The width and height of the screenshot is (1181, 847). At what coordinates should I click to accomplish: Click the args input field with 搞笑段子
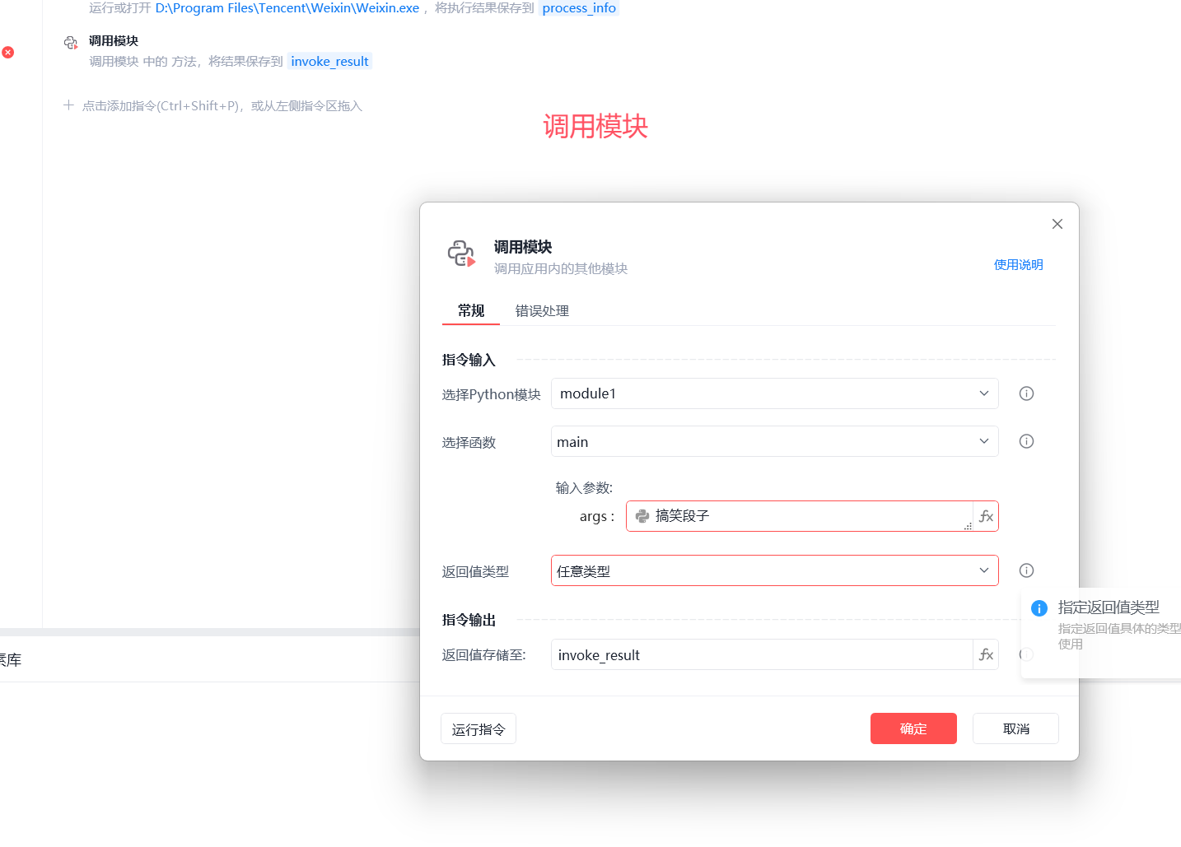pos(800,516)
